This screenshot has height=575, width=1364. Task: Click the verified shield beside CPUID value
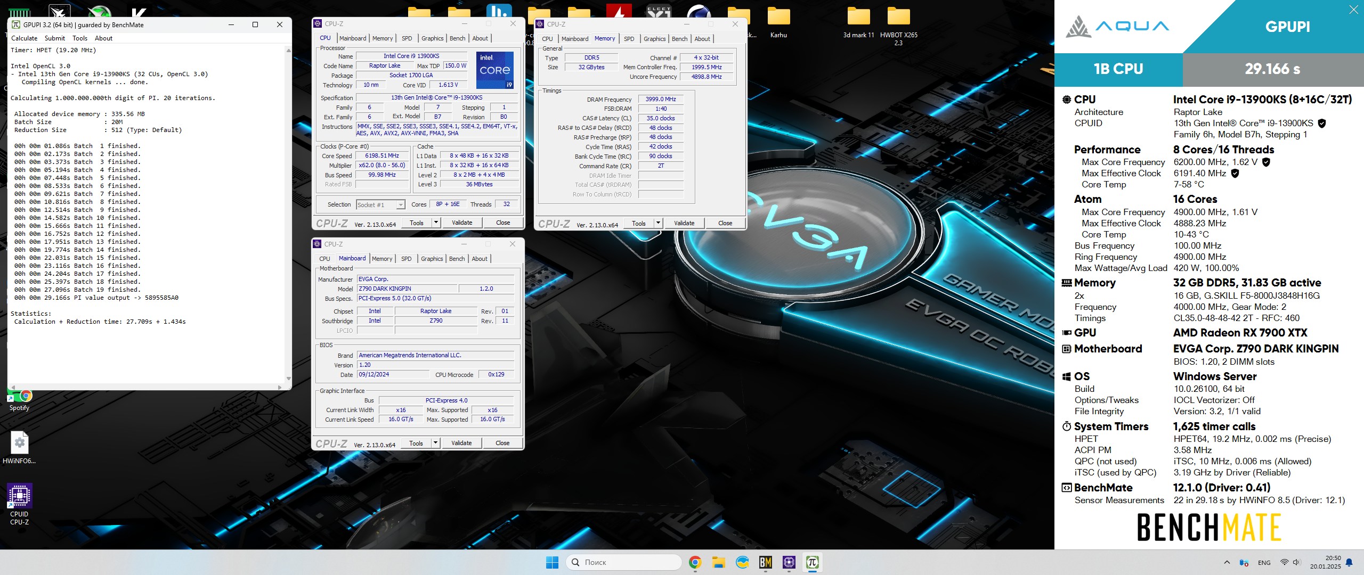point(1321,124)
